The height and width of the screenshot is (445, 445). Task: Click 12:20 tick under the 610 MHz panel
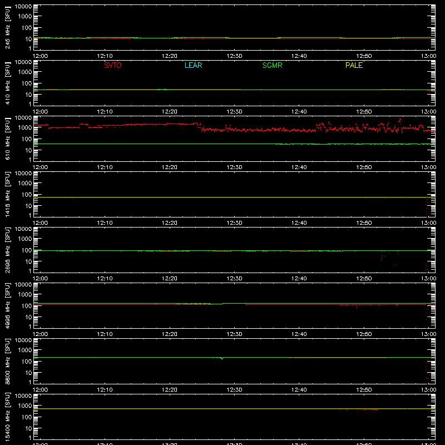pos(170,167)
